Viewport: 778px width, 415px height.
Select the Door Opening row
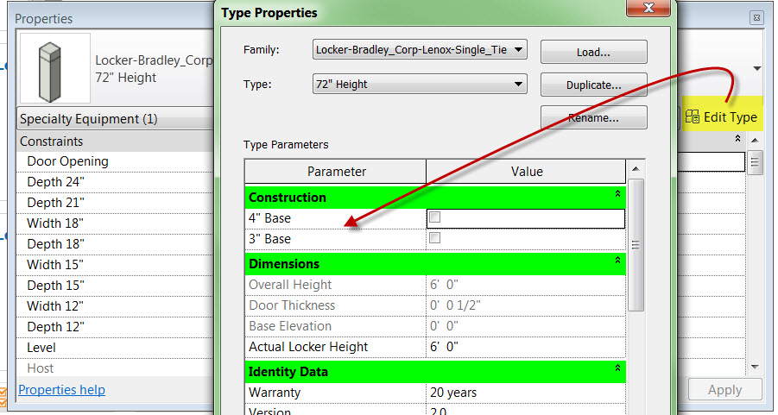115,161
